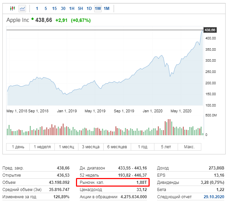Show the 1 день range
Screen dimensions: 228x202
(x=18, y=147)
